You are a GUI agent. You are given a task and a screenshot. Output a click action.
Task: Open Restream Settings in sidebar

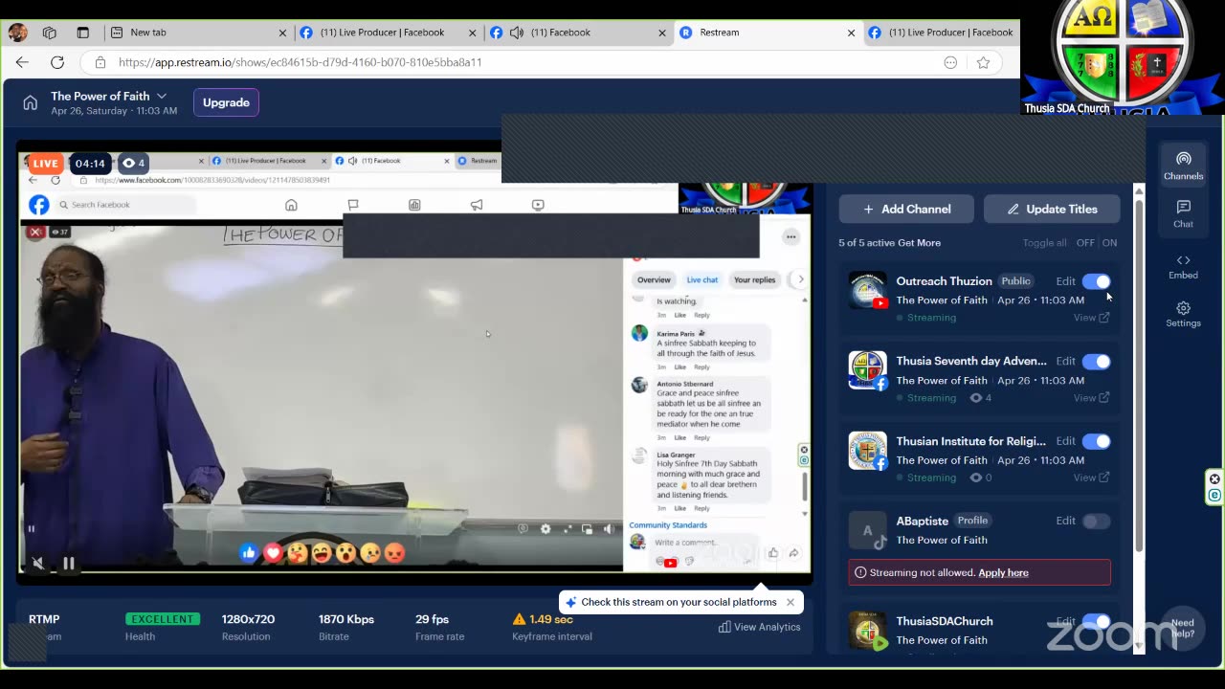click(x=1183, y=314)
